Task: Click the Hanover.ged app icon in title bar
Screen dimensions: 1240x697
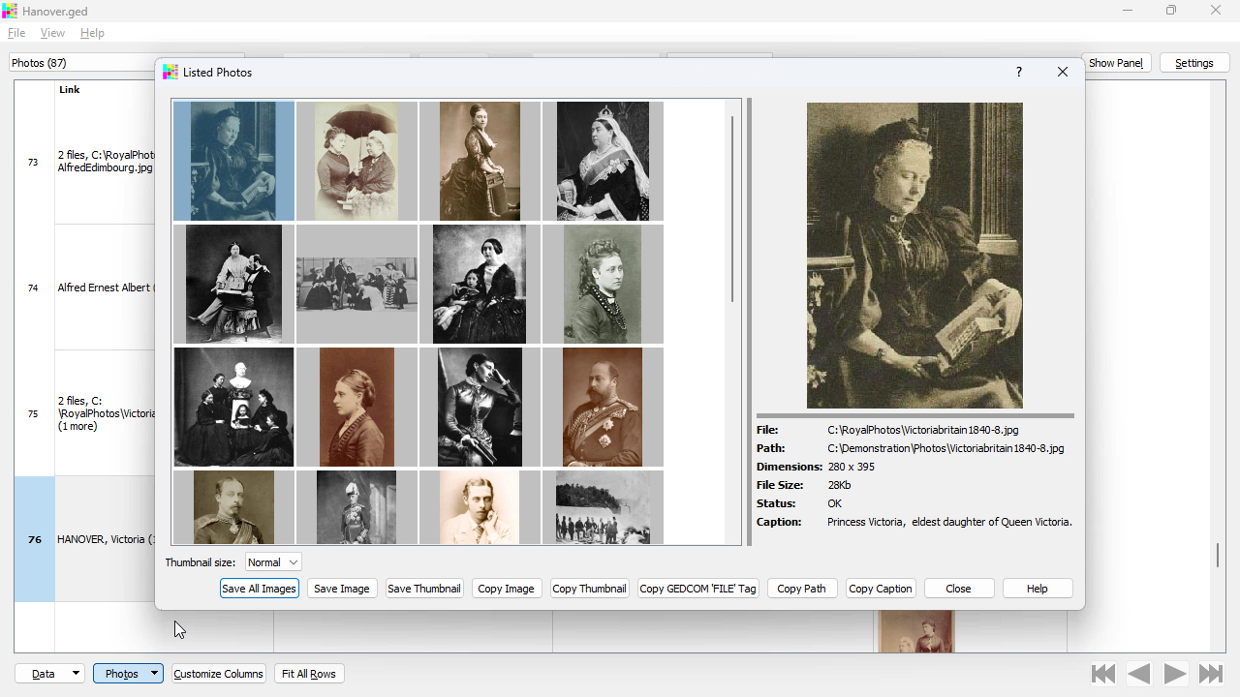Action: click(10, 11)
